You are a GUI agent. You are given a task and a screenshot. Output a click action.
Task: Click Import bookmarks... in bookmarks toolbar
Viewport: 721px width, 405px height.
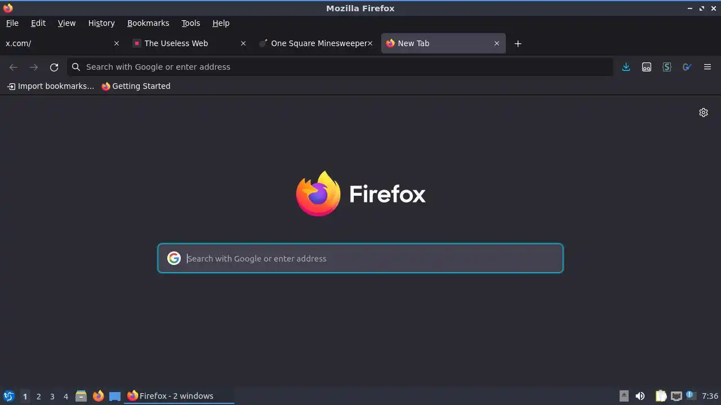(x=51, y=86)
